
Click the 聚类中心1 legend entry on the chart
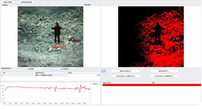click(x=95, y=84)
